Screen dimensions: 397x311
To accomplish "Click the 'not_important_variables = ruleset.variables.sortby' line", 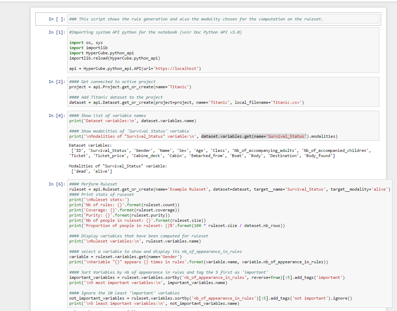I will 210,298.
